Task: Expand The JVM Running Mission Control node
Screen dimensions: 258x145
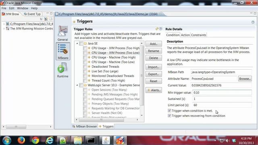Action: pos(4,29)
